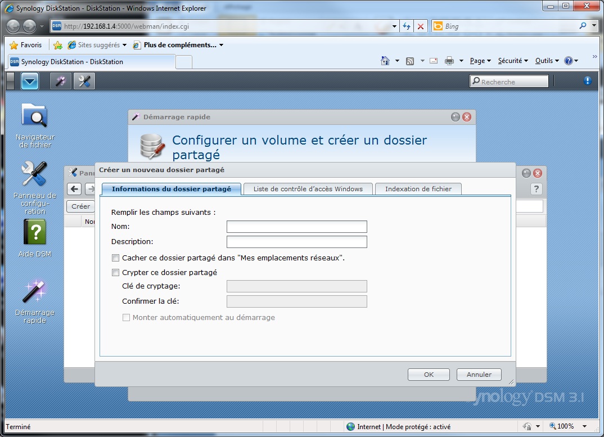This screenshot has height=437, width=604.
Task: Click the OK button
Action: tap(429, 375)
